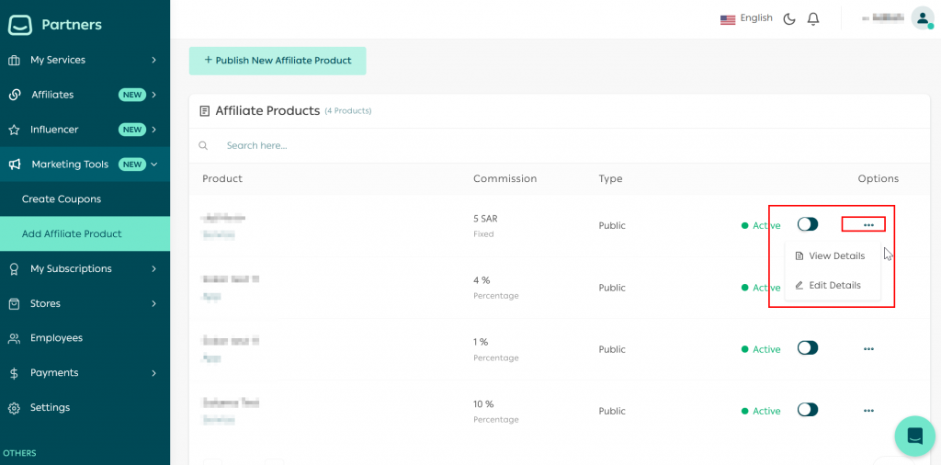Open three-dots options for 1 % product
The height and width of the screenshot is (465, 941).
pos(868,349)
